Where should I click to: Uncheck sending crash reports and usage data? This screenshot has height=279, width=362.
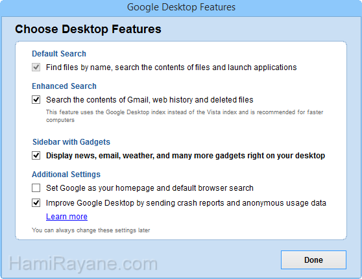coord(36,203)
